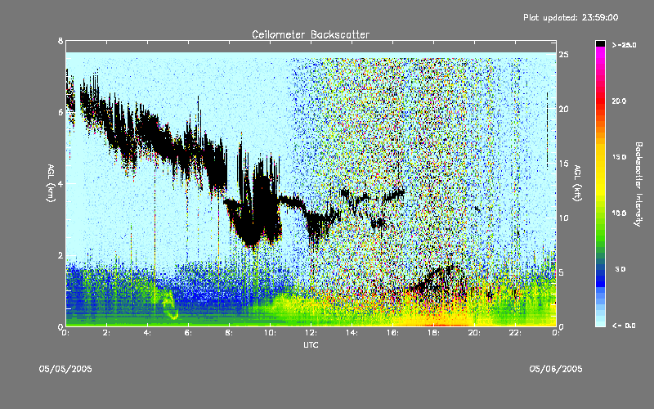Click the x-axis tick label 16:
The height and width of the screenshot is (409, 654).
393,333
